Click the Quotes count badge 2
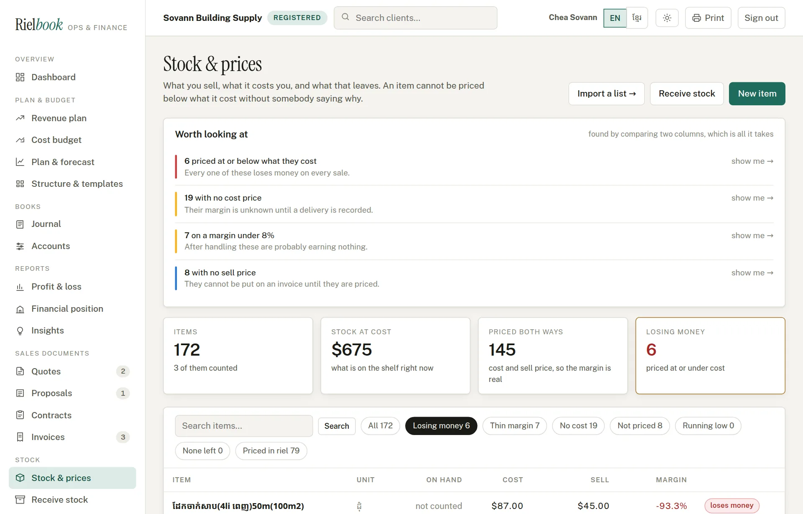 [123, 372]
